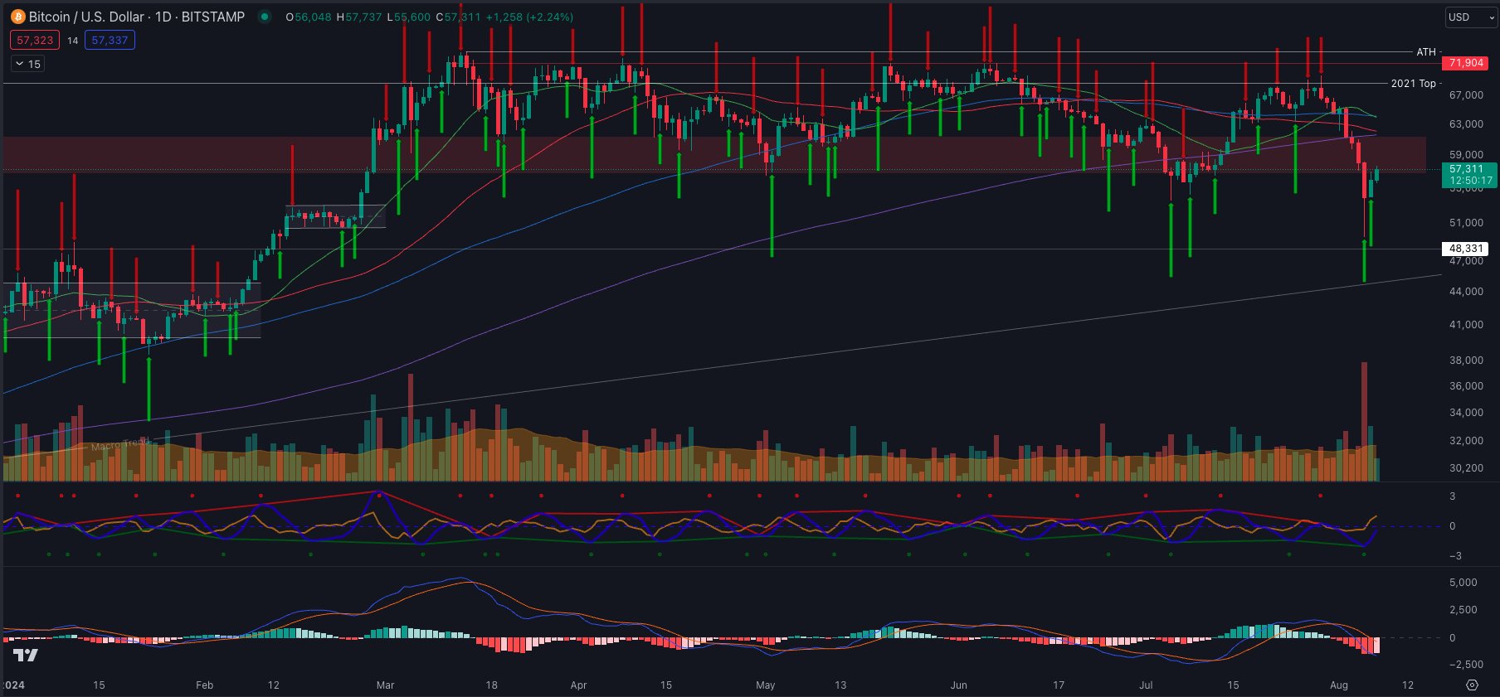
Task: Click the TradingView logo at bottom left
Action: [x=26, y=656]
